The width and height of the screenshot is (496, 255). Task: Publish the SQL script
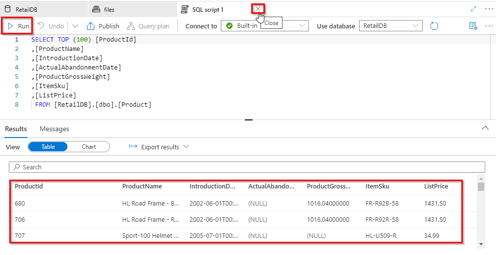[103, 26]
